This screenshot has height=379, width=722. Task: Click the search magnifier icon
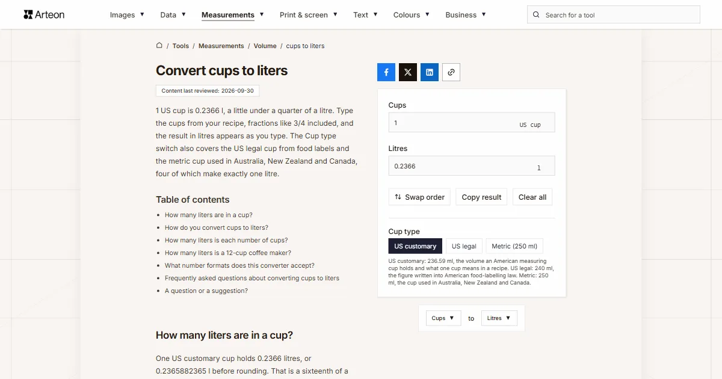point(537,15)
